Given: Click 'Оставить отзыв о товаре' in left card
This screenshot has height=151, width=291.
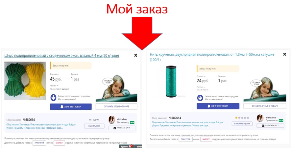Looking at the screenshot, I should click(x=116, y=106).
